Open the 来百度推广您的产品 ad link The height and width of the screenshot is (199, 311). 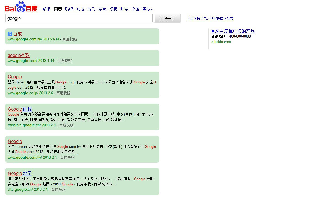233,31
